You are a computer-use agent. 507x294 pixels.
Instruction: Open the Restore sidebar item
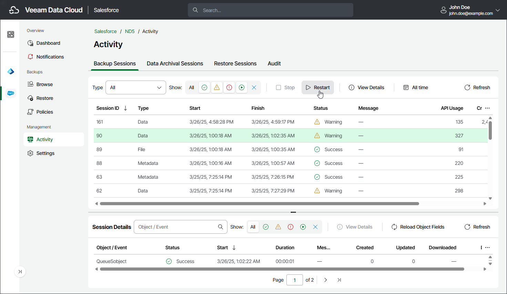click(x=54, y=98)
